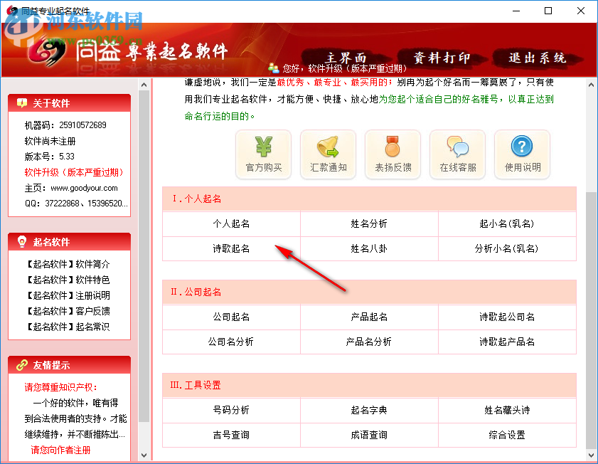Click the 友情提示 panel link icon
Image resolution: width=598 pixels, height=464 pixels.
click(23, 364)
